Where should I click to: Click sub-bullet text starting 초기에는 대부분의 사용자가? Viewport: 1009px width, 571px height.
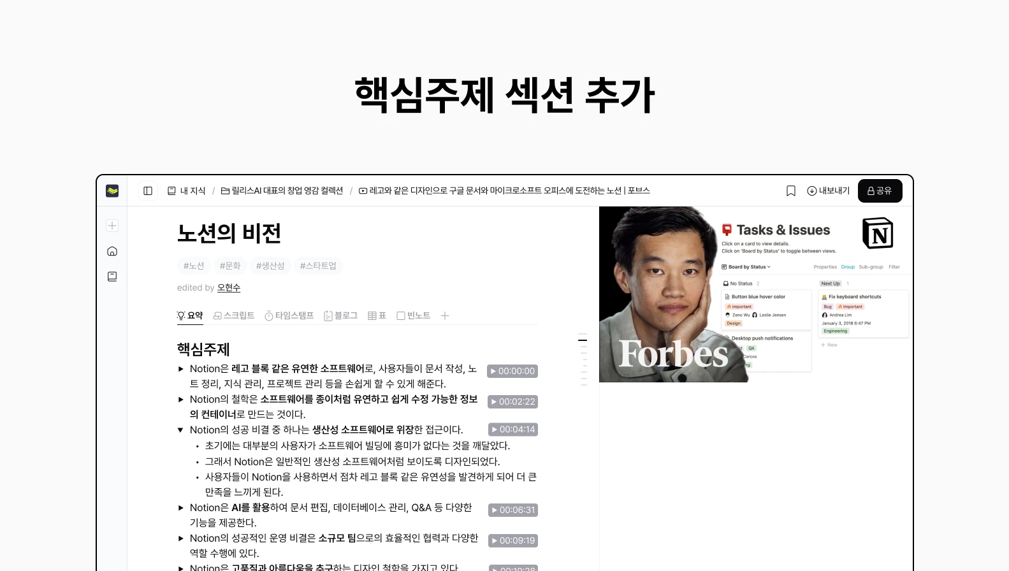[358, 445]
